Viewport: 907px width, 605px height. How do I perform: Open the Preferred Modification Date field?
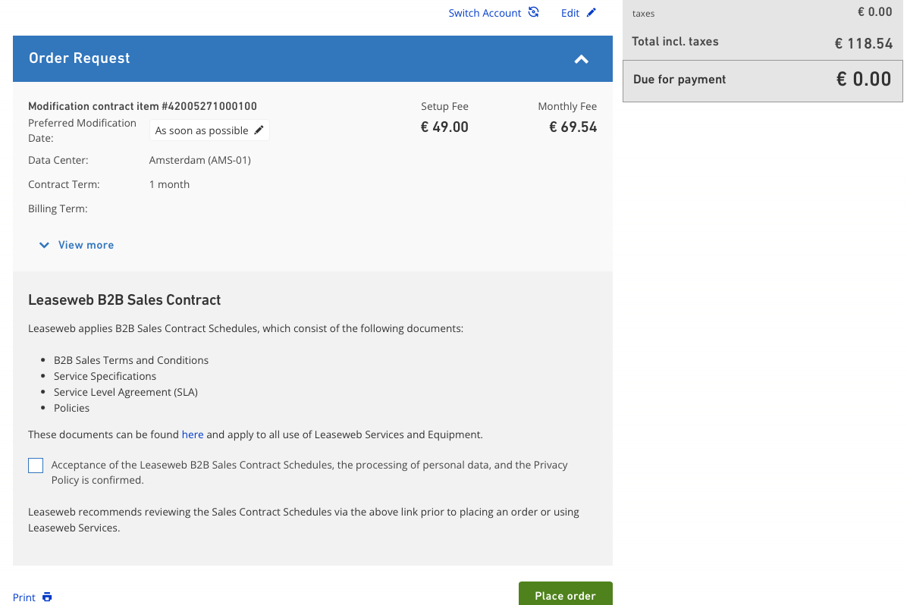tap(202, 130)
